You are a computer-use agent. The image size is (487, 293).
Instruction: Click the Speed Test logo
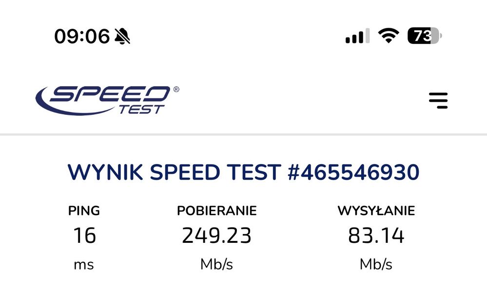click(107, 100)
